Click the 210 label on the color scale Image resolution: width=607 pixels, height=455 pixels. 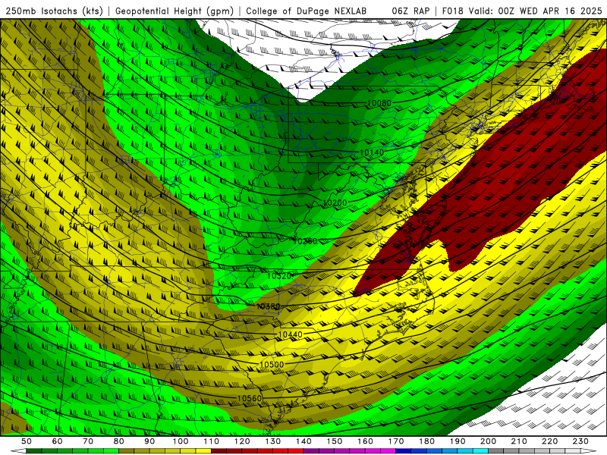[520, 441]
